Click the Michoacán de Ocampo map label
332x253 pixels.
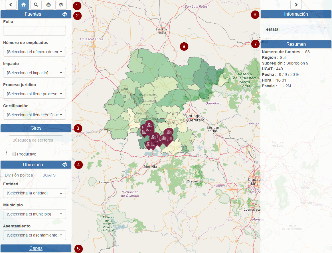click(x=130, y=194)
